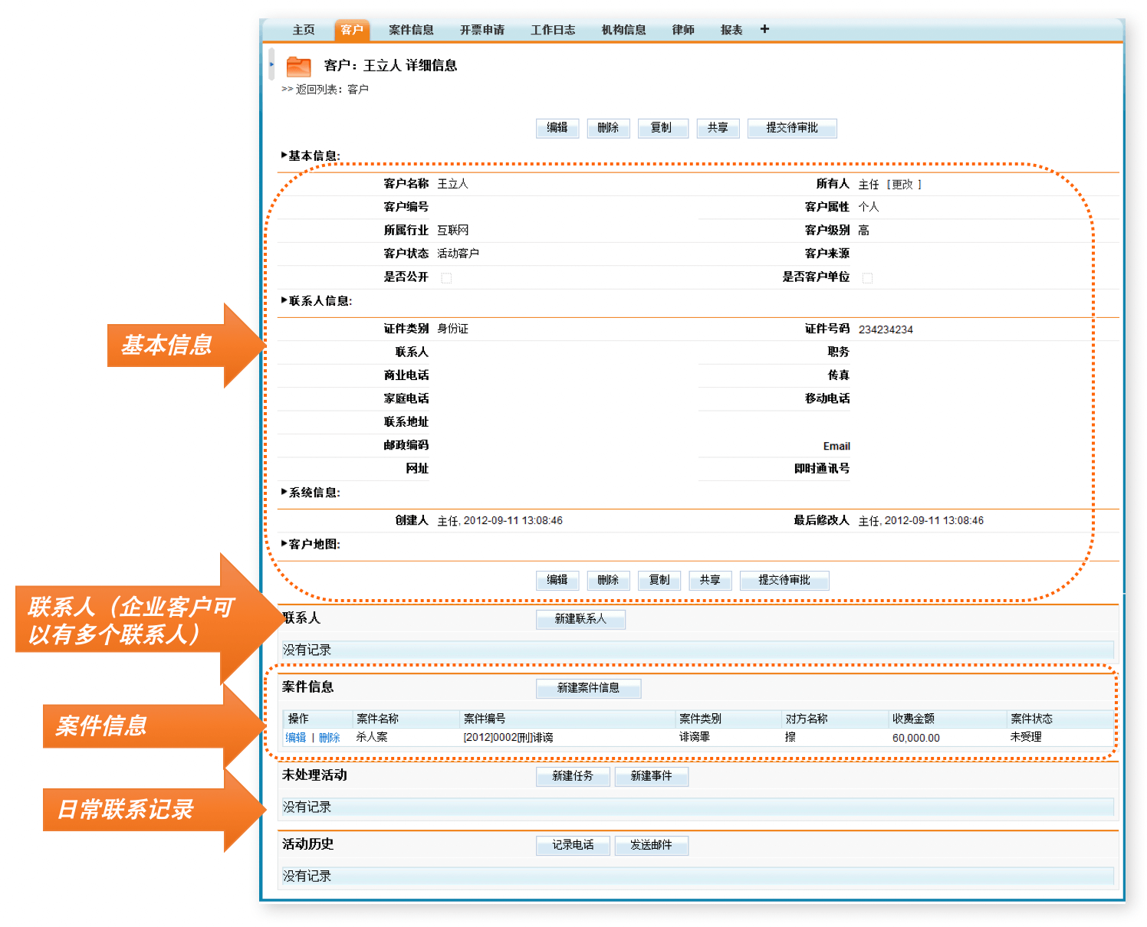Click the bottom 共享 button
This screenshot has height=927, width=1147.
[710, 581]
